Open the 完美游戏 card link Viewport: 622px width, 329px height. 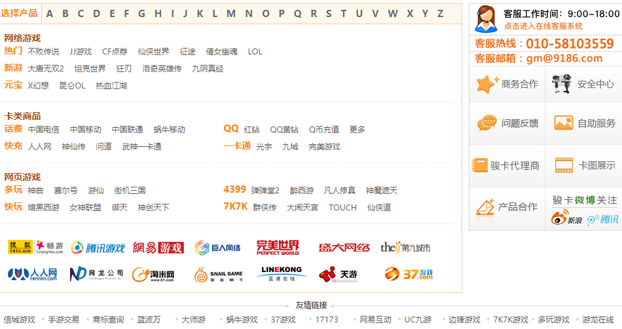coord(324,147)
